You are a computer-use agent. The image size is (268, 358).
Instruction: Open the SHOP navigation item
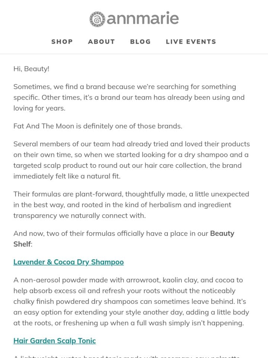[62, 41]
